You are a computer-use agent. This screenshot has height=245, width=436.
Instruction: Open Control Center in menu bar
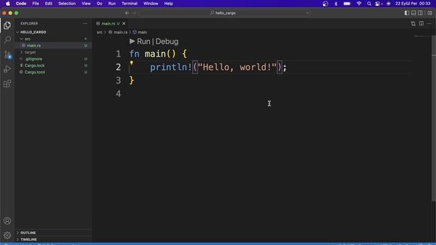pyautogui.click(x=378, y=3)
